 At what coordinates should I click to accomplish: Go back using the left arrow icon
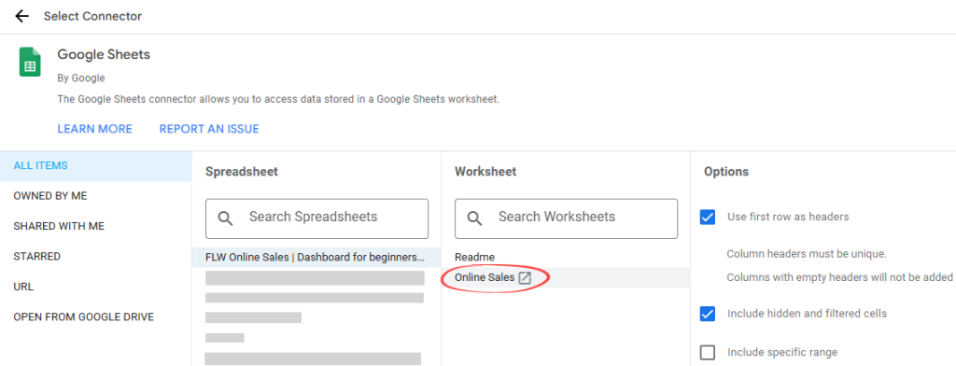[22, 17]
